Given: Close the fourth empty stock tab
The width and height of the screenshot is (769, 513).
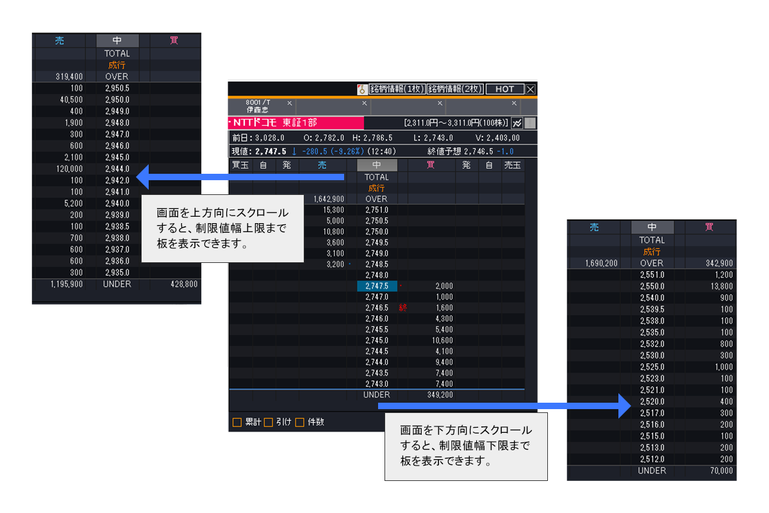Looking at the screenshot, I should [515, 103].
